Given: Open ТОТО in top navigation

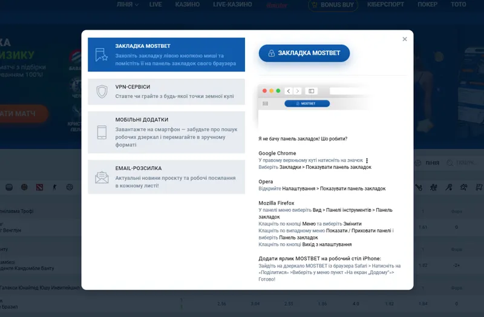Looking at the screenshot, I should [459, 5].
